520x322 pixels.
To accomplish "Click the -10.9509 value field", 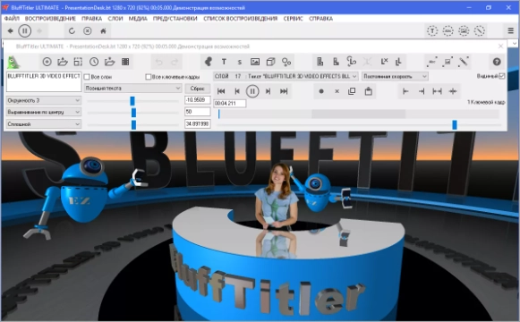I will pos(197,99).
